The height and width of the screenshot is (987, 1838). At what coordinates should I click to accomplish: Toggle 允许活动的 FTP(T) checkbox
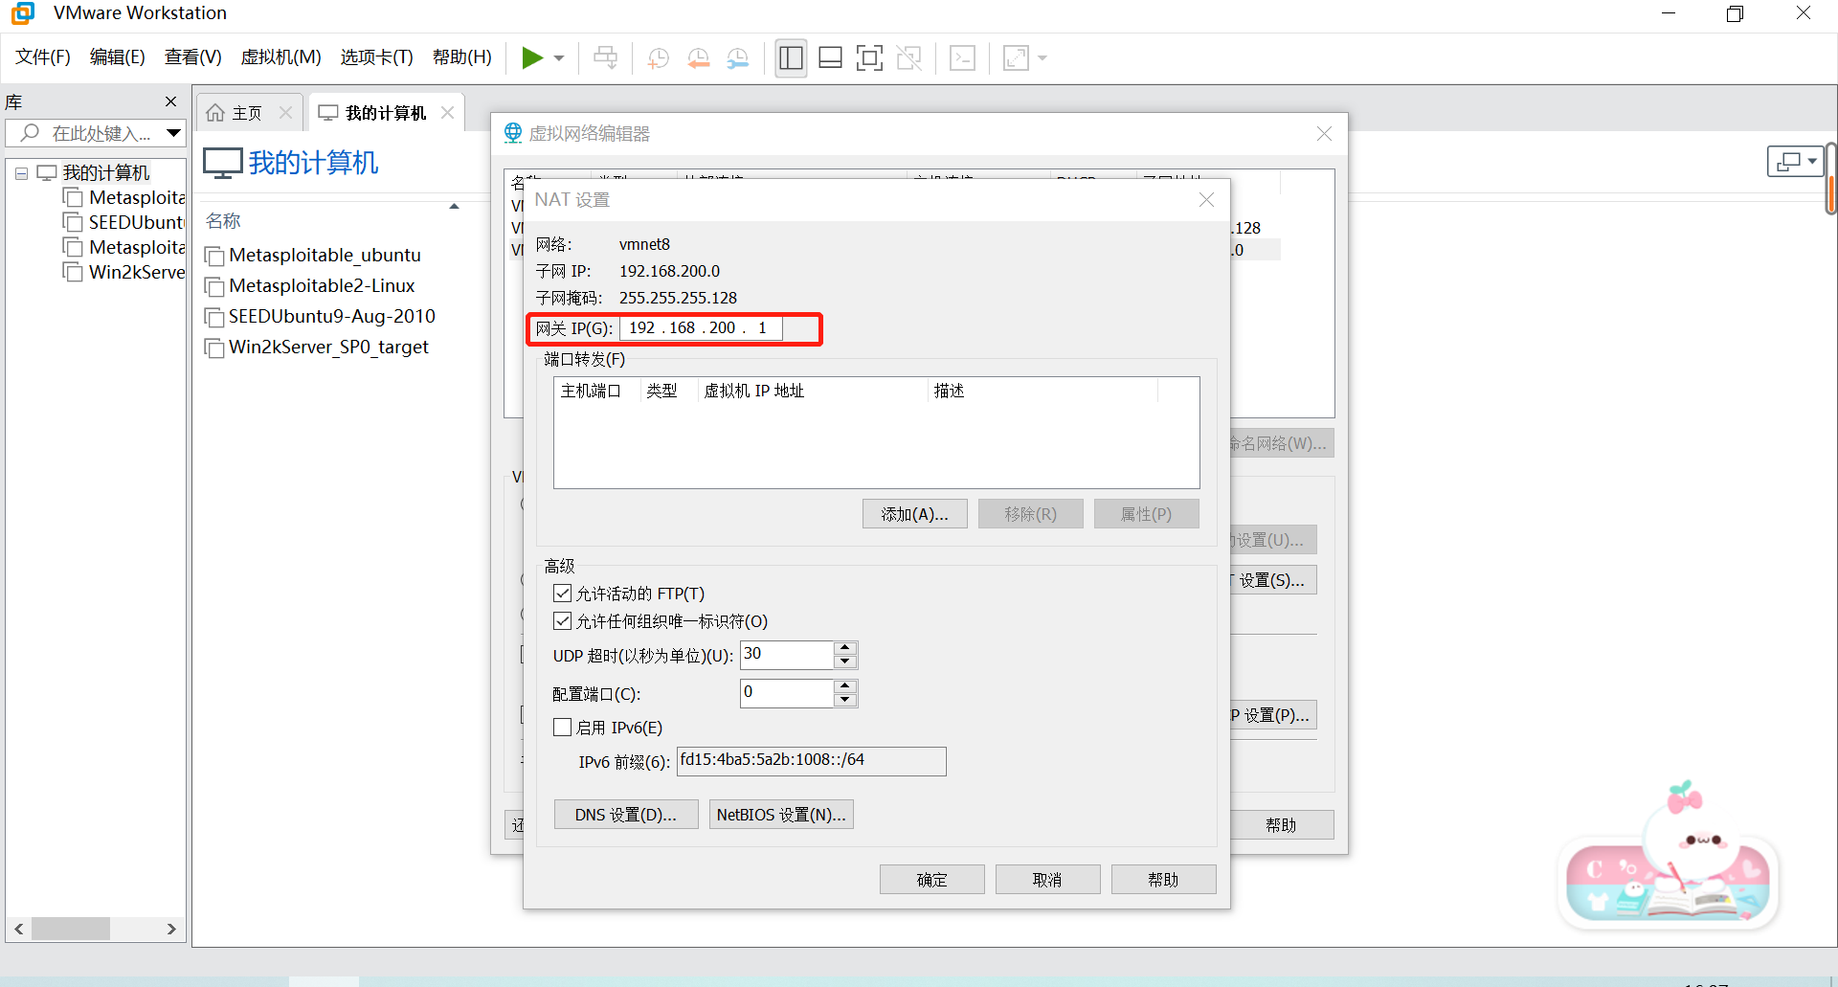coord(563,594)
